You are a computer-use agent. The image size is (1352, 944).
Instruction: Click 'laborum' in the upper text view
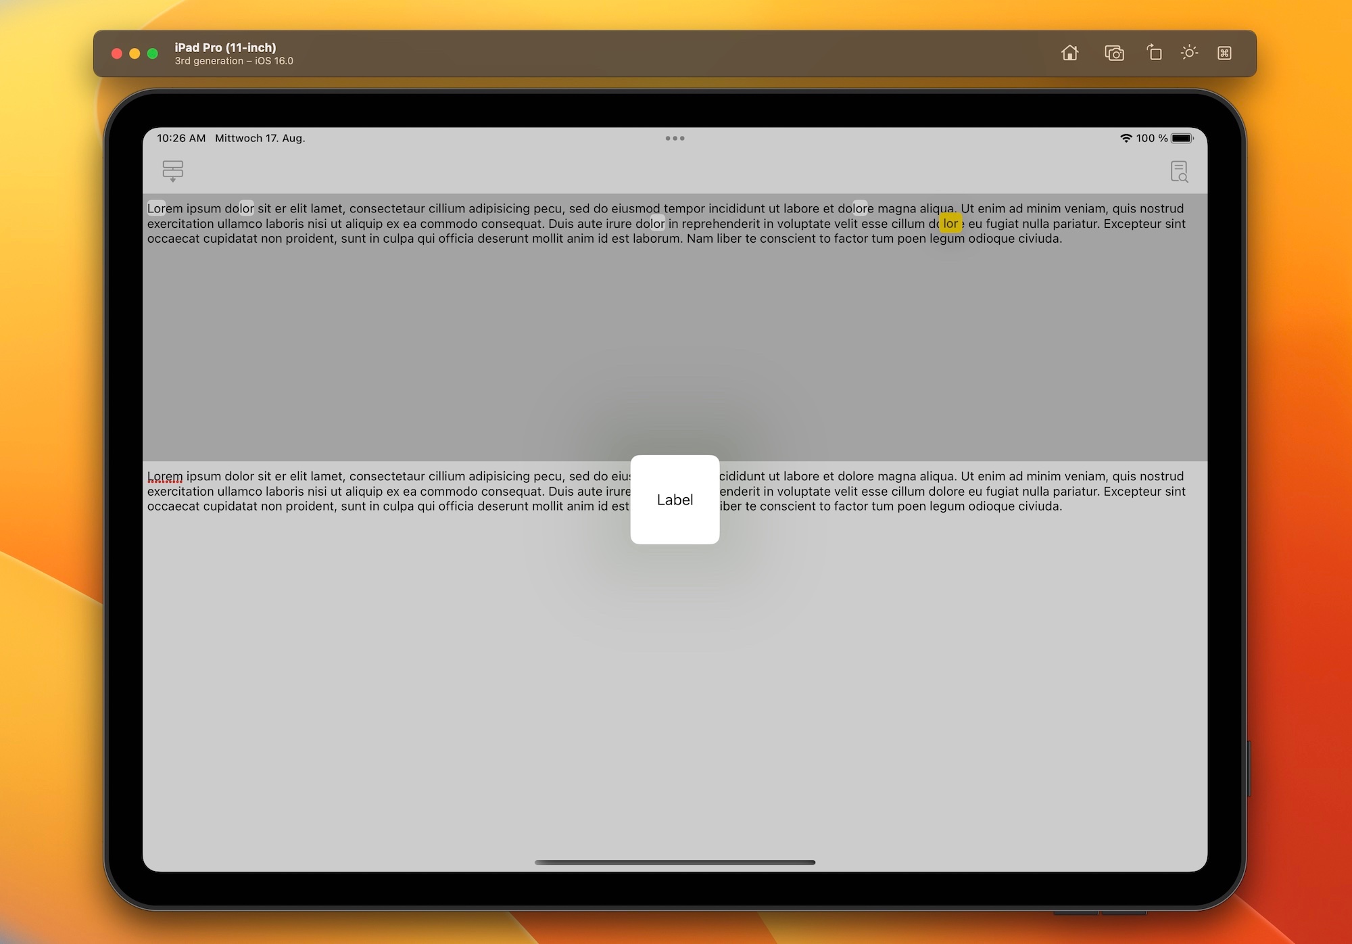click(x=656, y=238)
